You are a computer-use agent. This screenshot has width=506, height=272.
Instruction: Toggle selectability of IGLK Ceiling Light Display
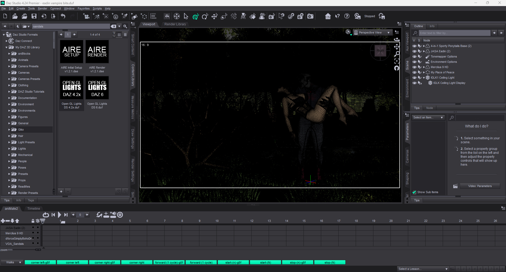tap(420, 83)
